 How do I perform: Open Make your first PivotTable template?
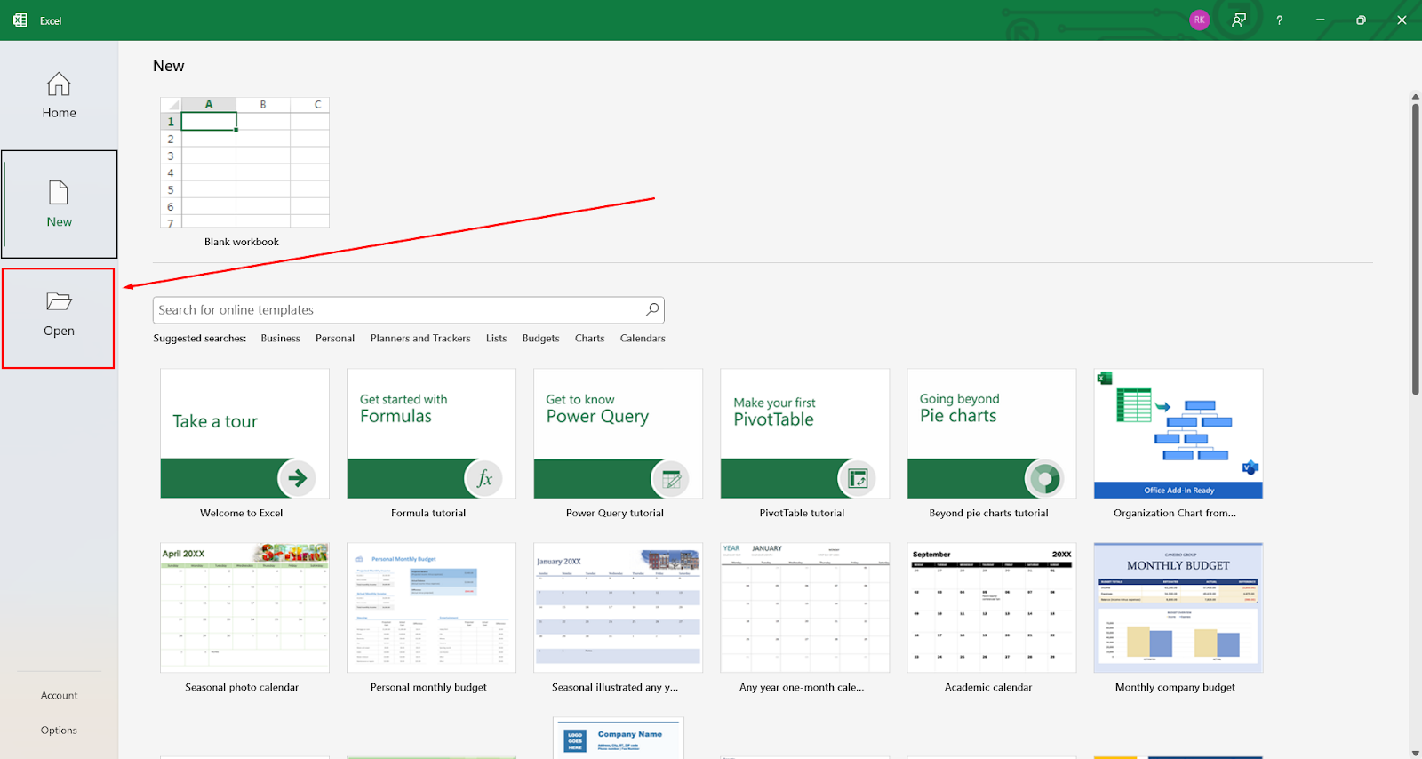point(804,434)
